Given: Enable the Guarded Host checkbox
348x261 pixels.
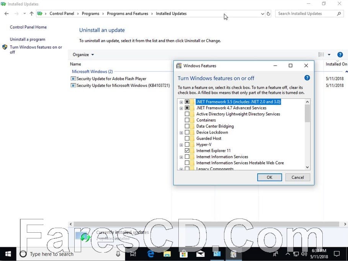Looking at the screenshot, I should point(187,138).
